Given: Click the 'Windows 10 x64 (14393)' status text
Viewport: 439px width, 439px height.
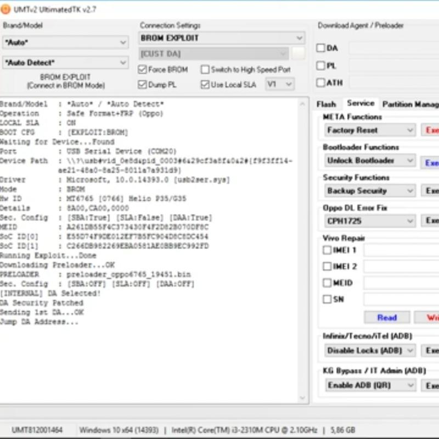Looking at the screenshot, I should (119, 430).
